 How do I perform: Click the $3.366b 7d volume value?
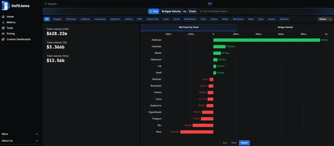(x=55, y=47)
